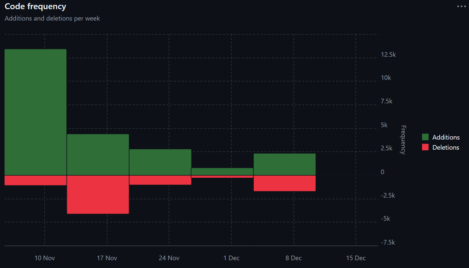Click the 10 Nov x-axis label
The image size is (469, 268).
(x=45, y=258)
